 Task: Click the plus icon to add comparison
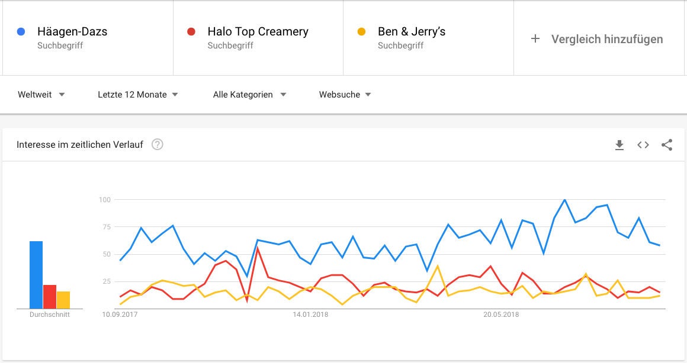[x=535, y=39]
